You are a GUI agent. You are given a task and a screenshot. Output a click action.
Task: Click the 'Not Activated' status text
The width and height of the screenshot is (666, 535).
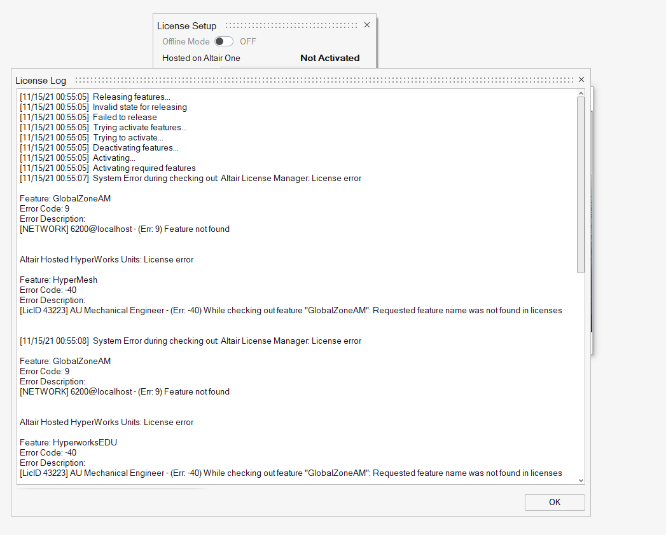(x=330, y=58)
